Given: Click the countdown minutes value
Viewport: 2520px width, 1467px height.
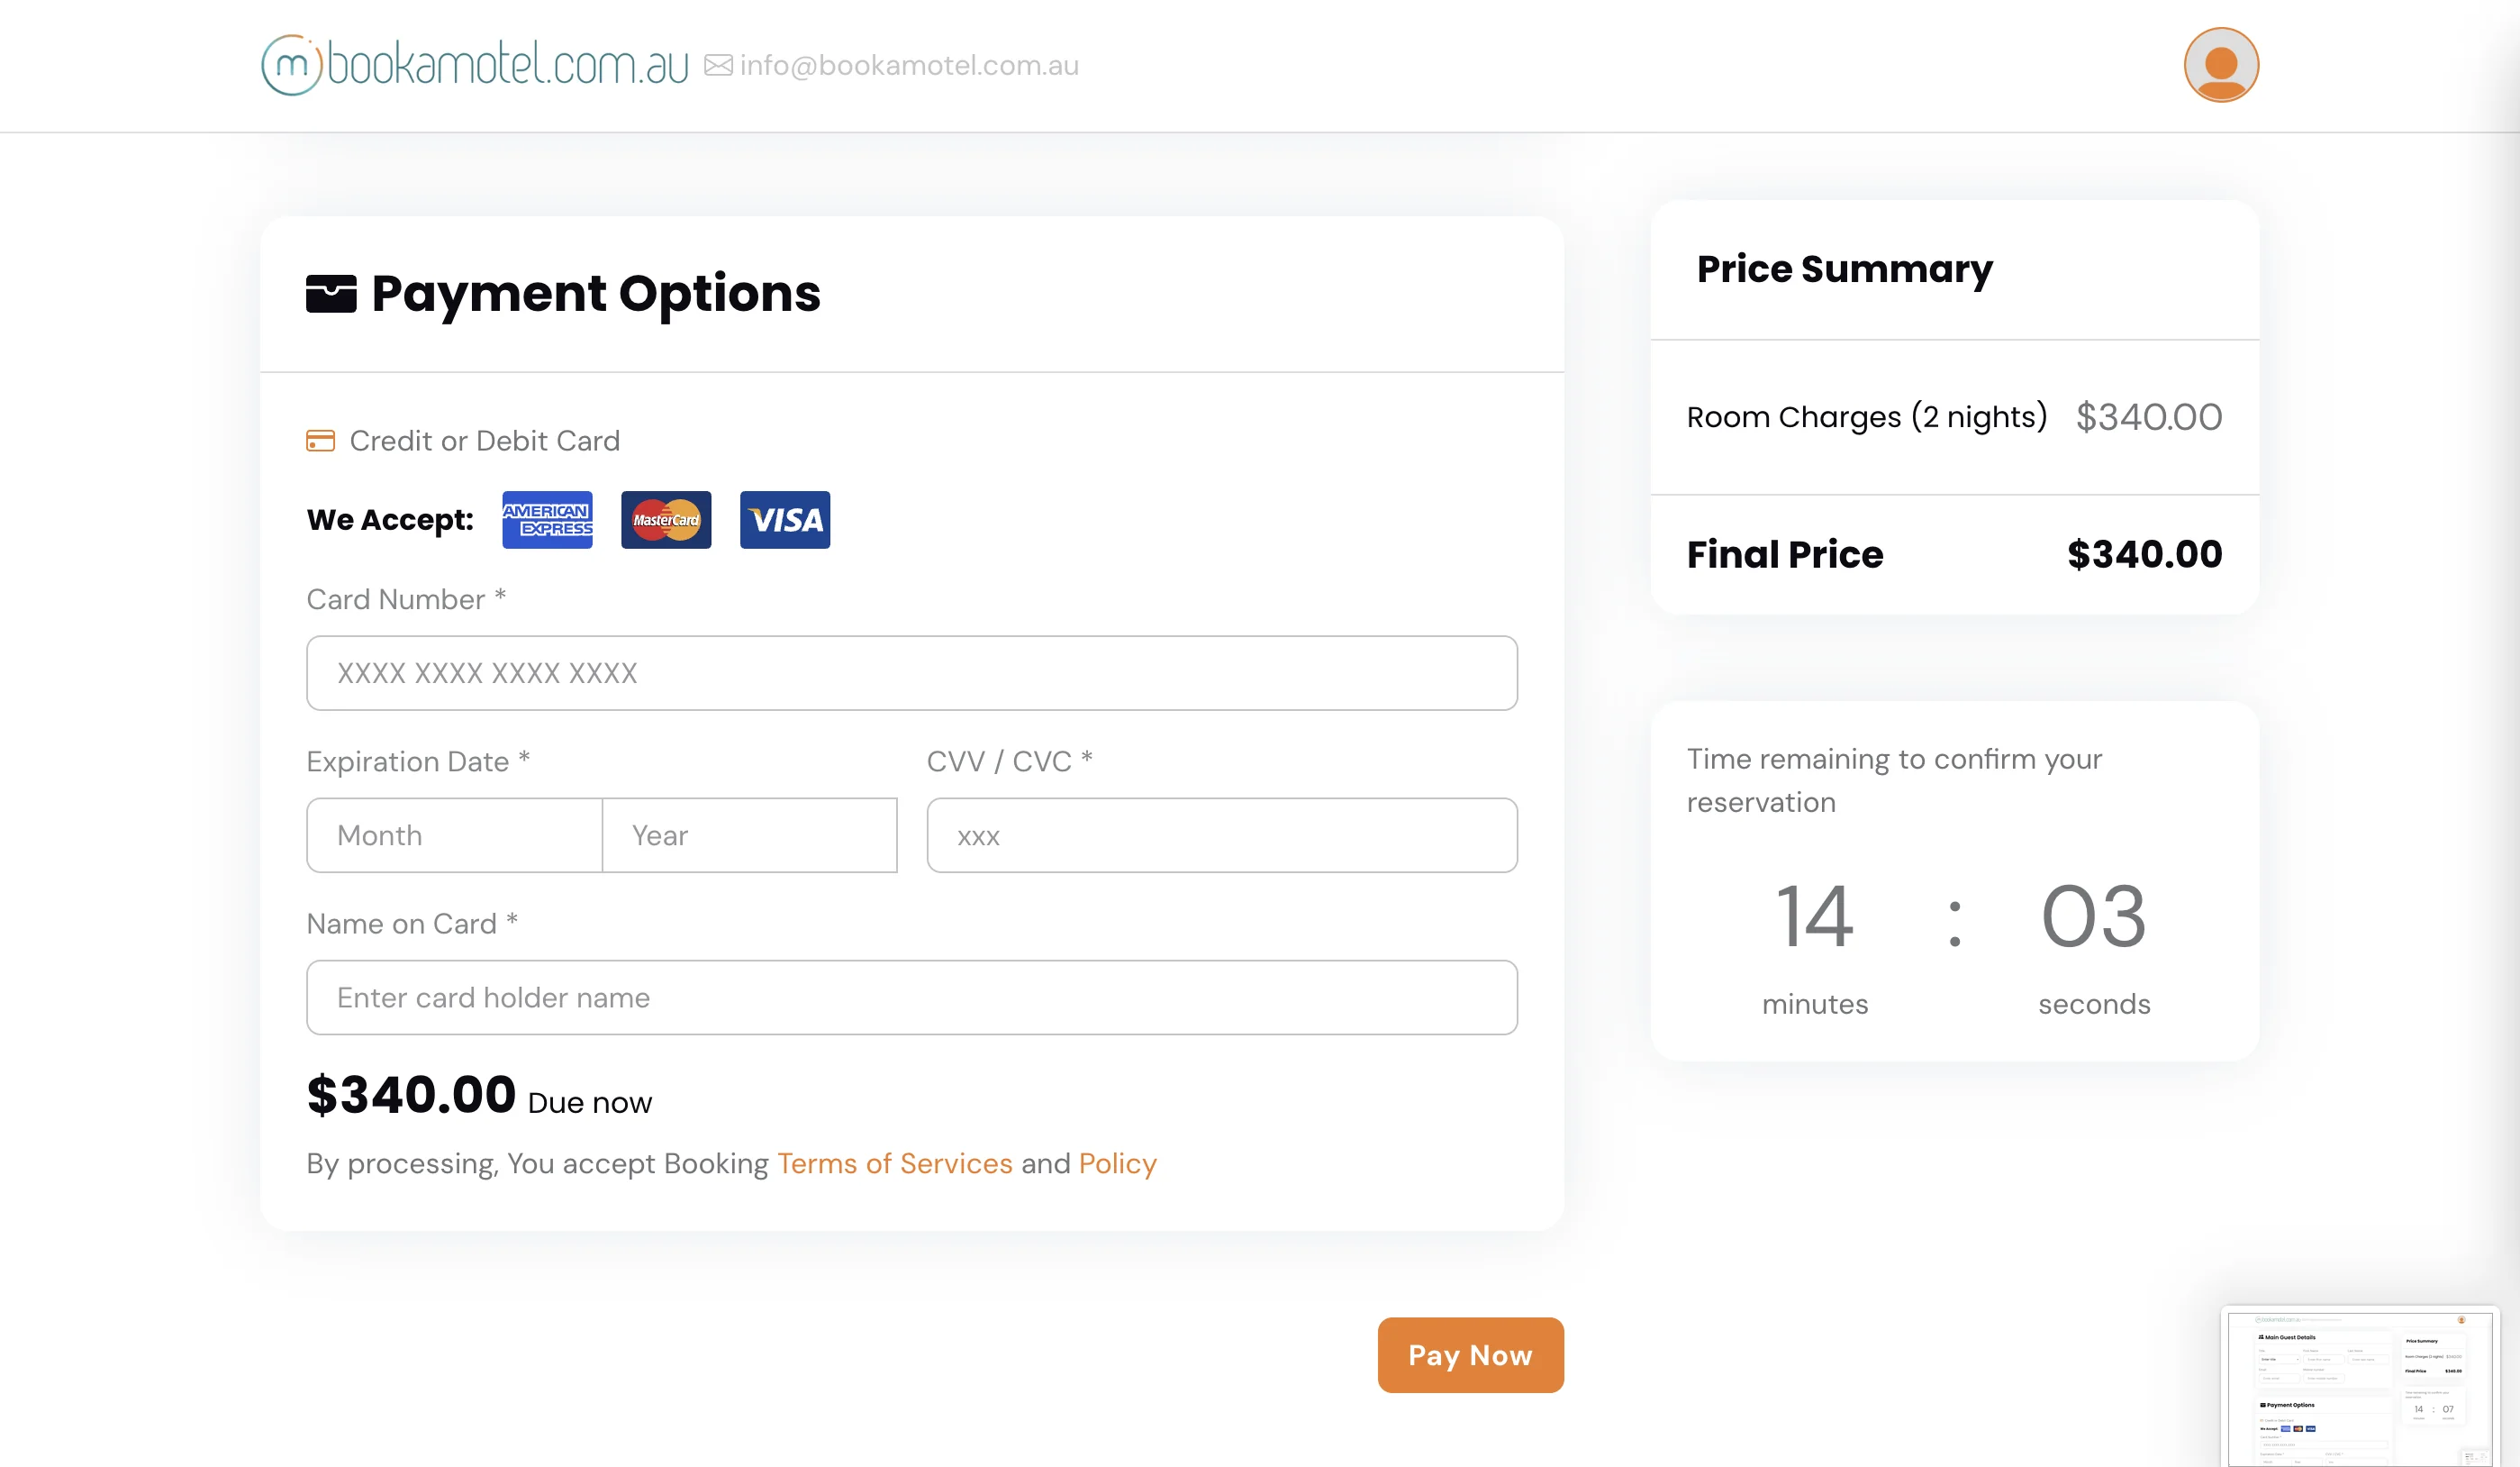Looking at the screenshot, I should click(1814, 916).
